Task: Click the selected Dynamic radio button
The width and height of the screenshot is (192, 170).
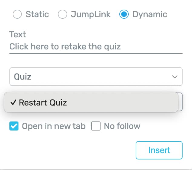Action: click(x=124, y=14)
